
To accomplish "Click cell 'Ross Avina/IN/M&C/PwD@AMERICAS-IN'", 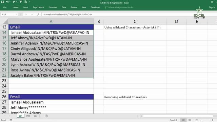I will pyautogui.click(x=51, y=70).
